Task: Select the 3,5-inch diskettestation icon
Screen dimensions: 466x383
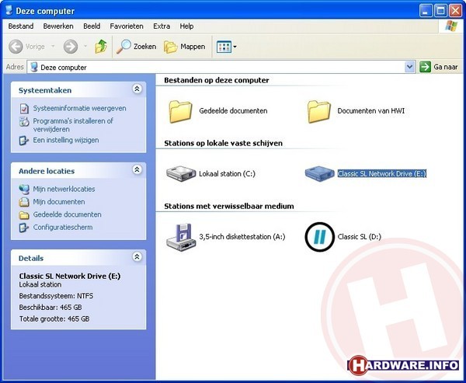Action: tap(181, 237)
